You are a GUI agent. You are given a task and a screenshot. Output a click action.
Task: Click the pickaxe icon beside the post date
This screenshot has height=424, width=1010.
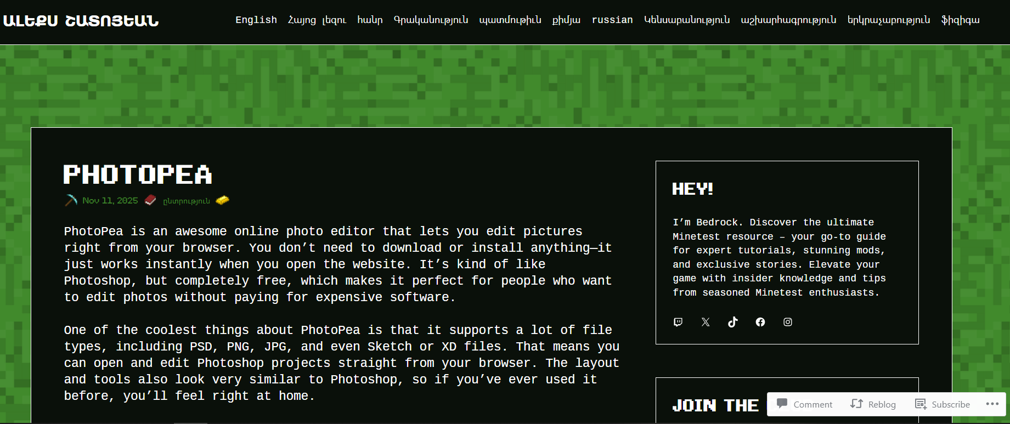tap(71, 200)
